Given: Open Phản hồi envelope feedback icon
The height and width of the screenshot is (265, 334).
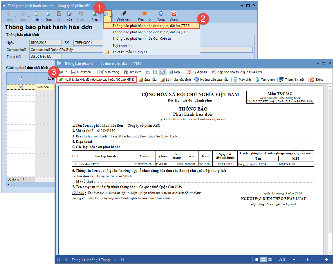Looking at the screenshot, I should tap(144, 14).
